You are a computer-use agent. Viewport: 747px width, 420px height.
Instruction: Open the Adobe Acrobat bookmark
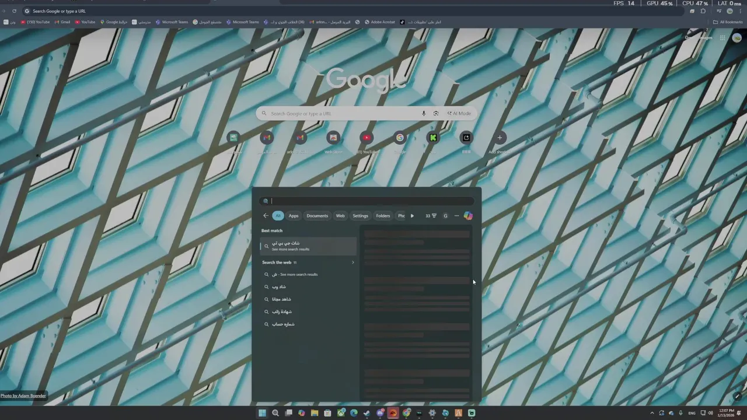pos(380,22)
